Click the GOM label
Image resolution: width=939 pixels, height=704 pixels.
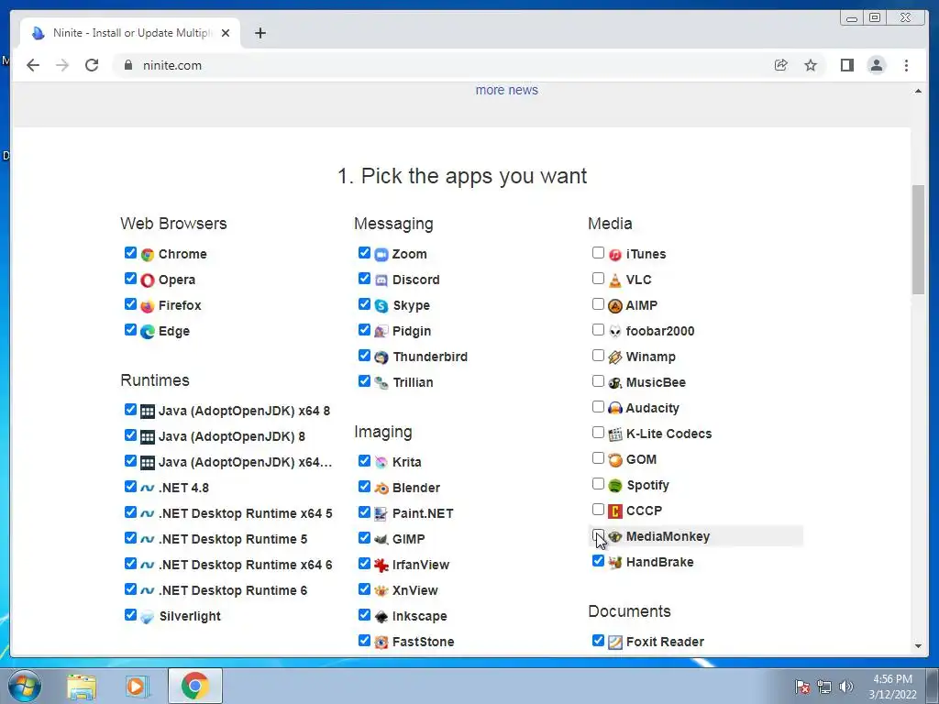pos(641,460)
